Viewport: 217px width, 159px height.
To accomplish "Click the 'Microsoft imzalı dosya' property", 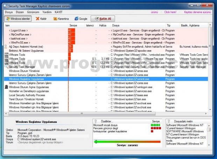I will (x=105, y=125).
